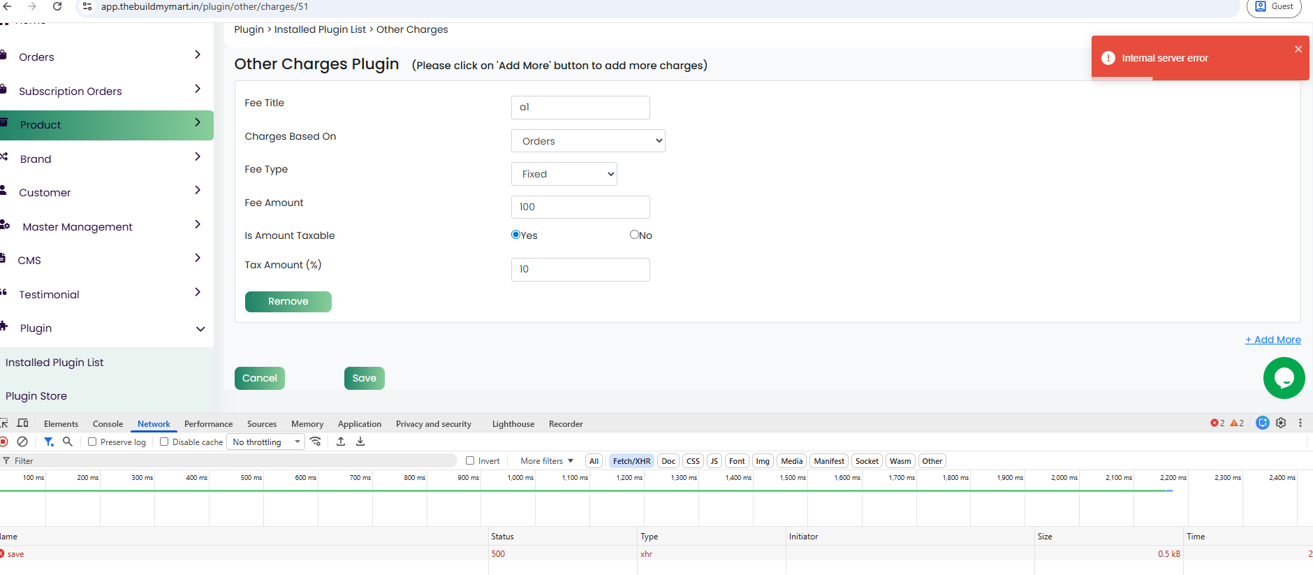
Task: Click the Remove button
Action: click(288, 301)
